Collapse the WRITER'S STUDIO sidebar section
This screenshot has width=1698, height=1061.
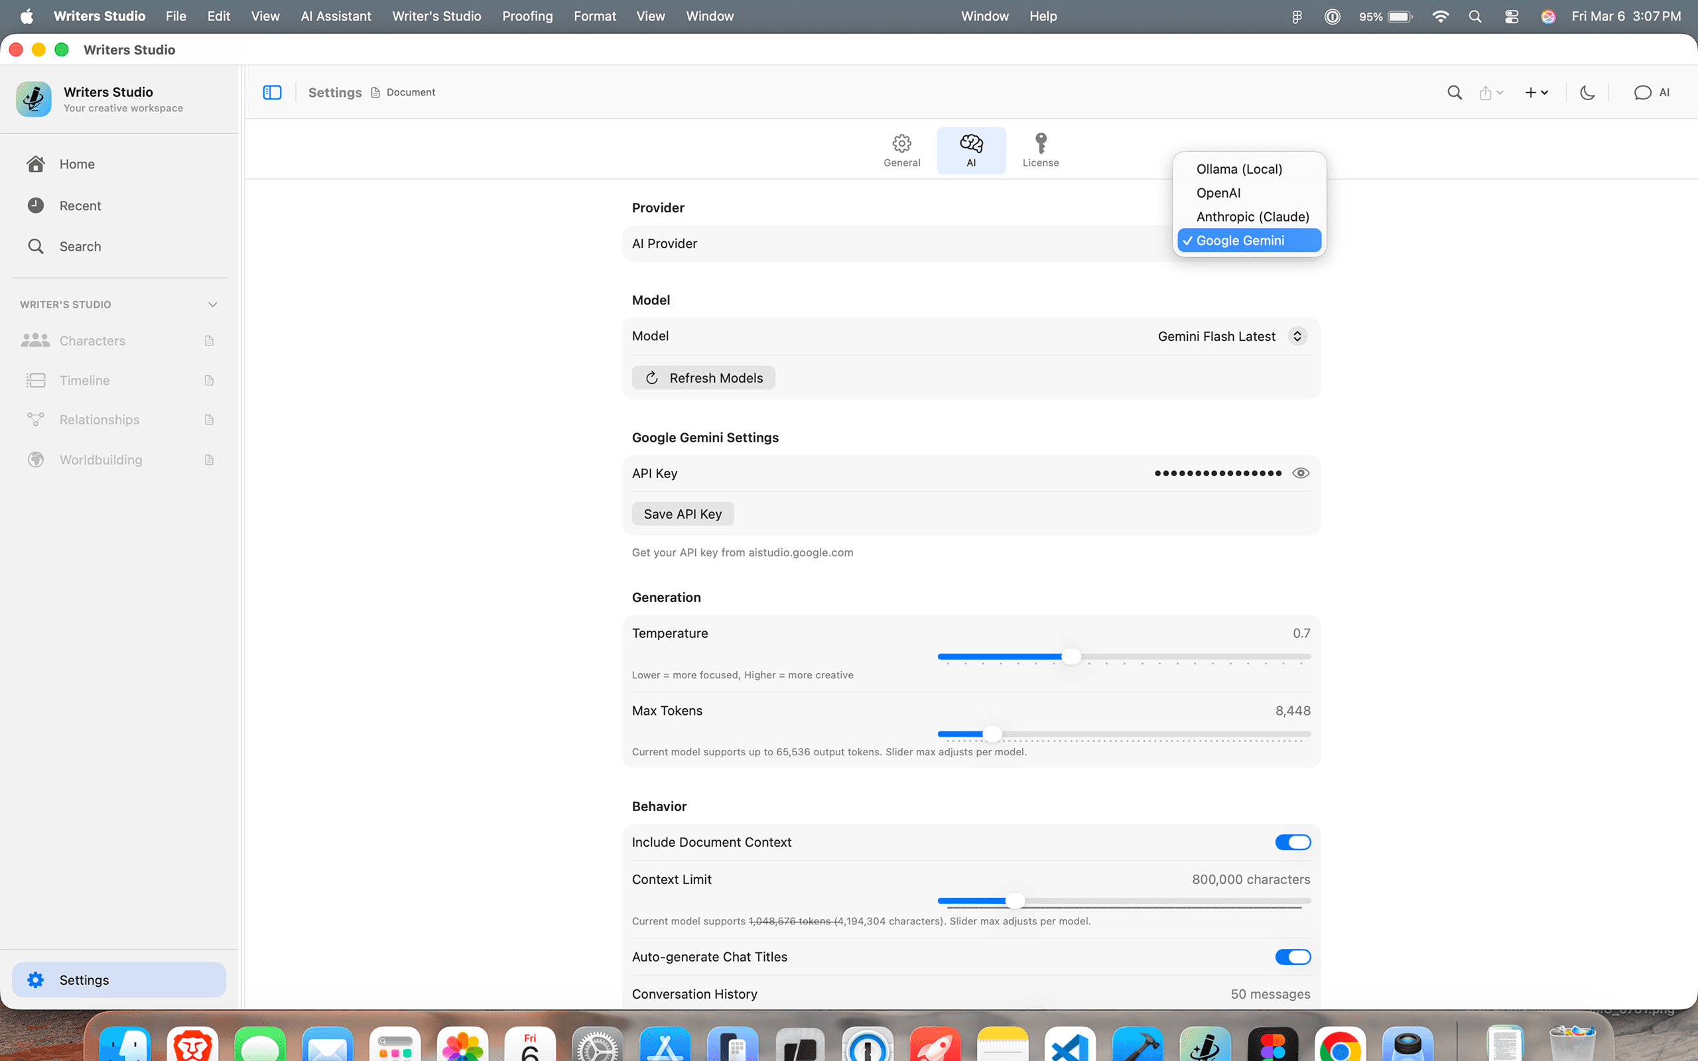[x=212, y=304]
